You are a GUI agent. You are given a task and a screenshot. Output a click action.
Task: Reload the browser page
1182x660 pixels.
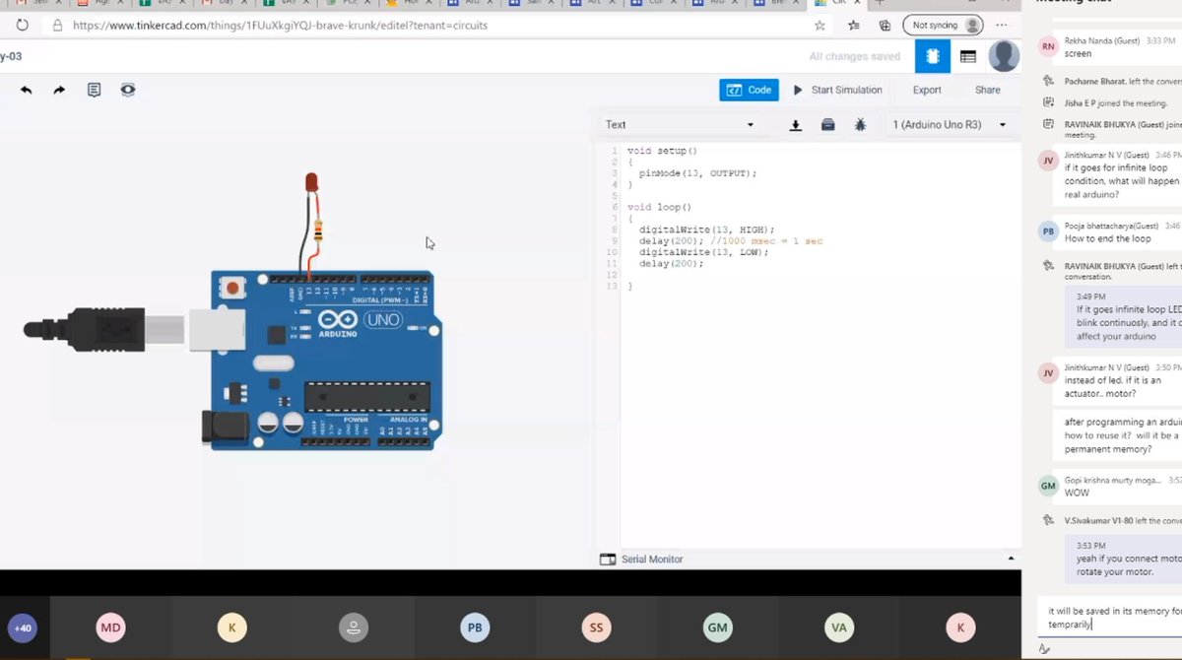pyautogui.click(x=22, y=26)
